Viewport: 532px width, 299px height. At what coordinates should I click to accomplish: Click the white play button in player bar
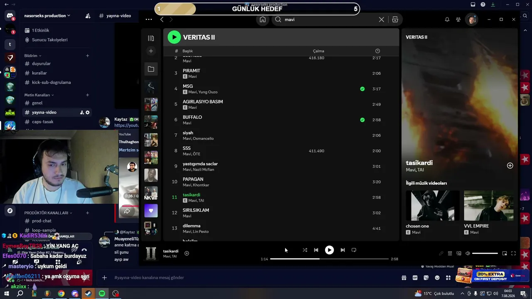coord(329,250)
